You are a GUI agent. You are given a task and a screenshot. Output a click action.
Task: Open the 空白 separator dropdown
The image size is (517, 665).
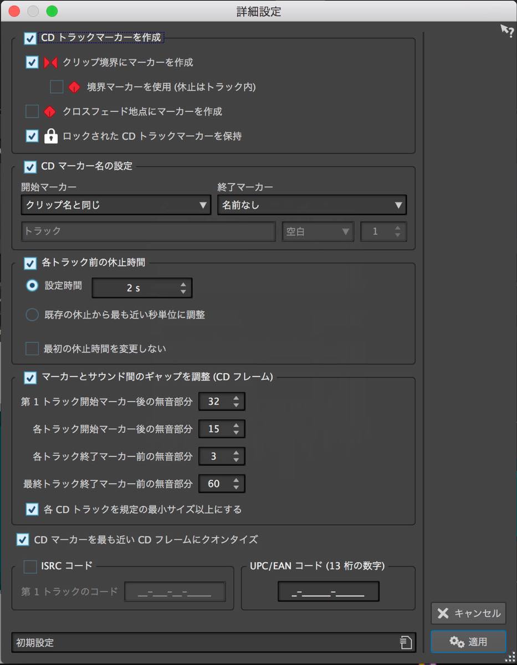pyautogui.click(x=318, y=232)
